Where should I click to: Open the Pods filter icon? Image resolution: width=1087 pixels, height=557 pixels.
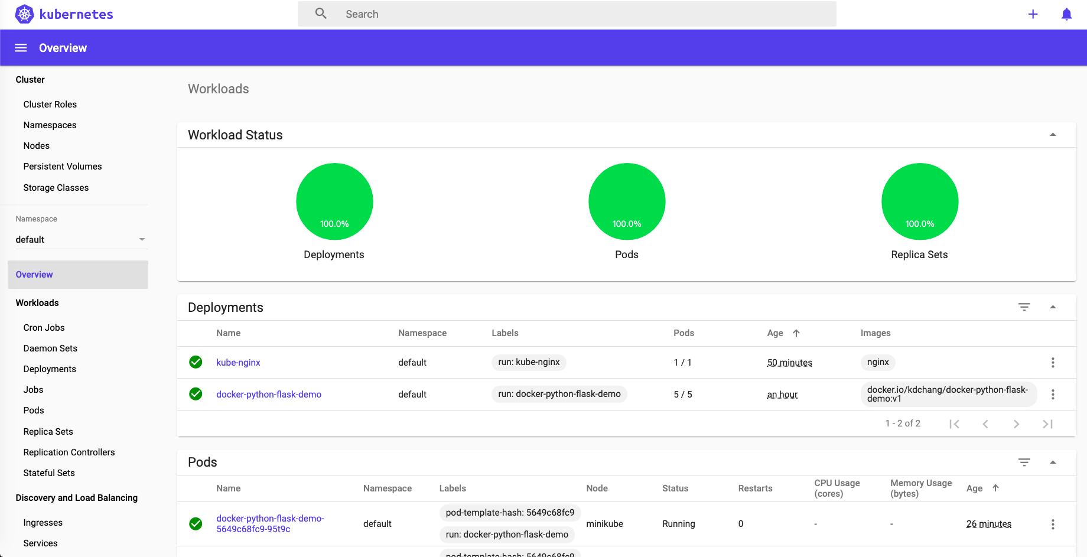[x=1024, y=462]
